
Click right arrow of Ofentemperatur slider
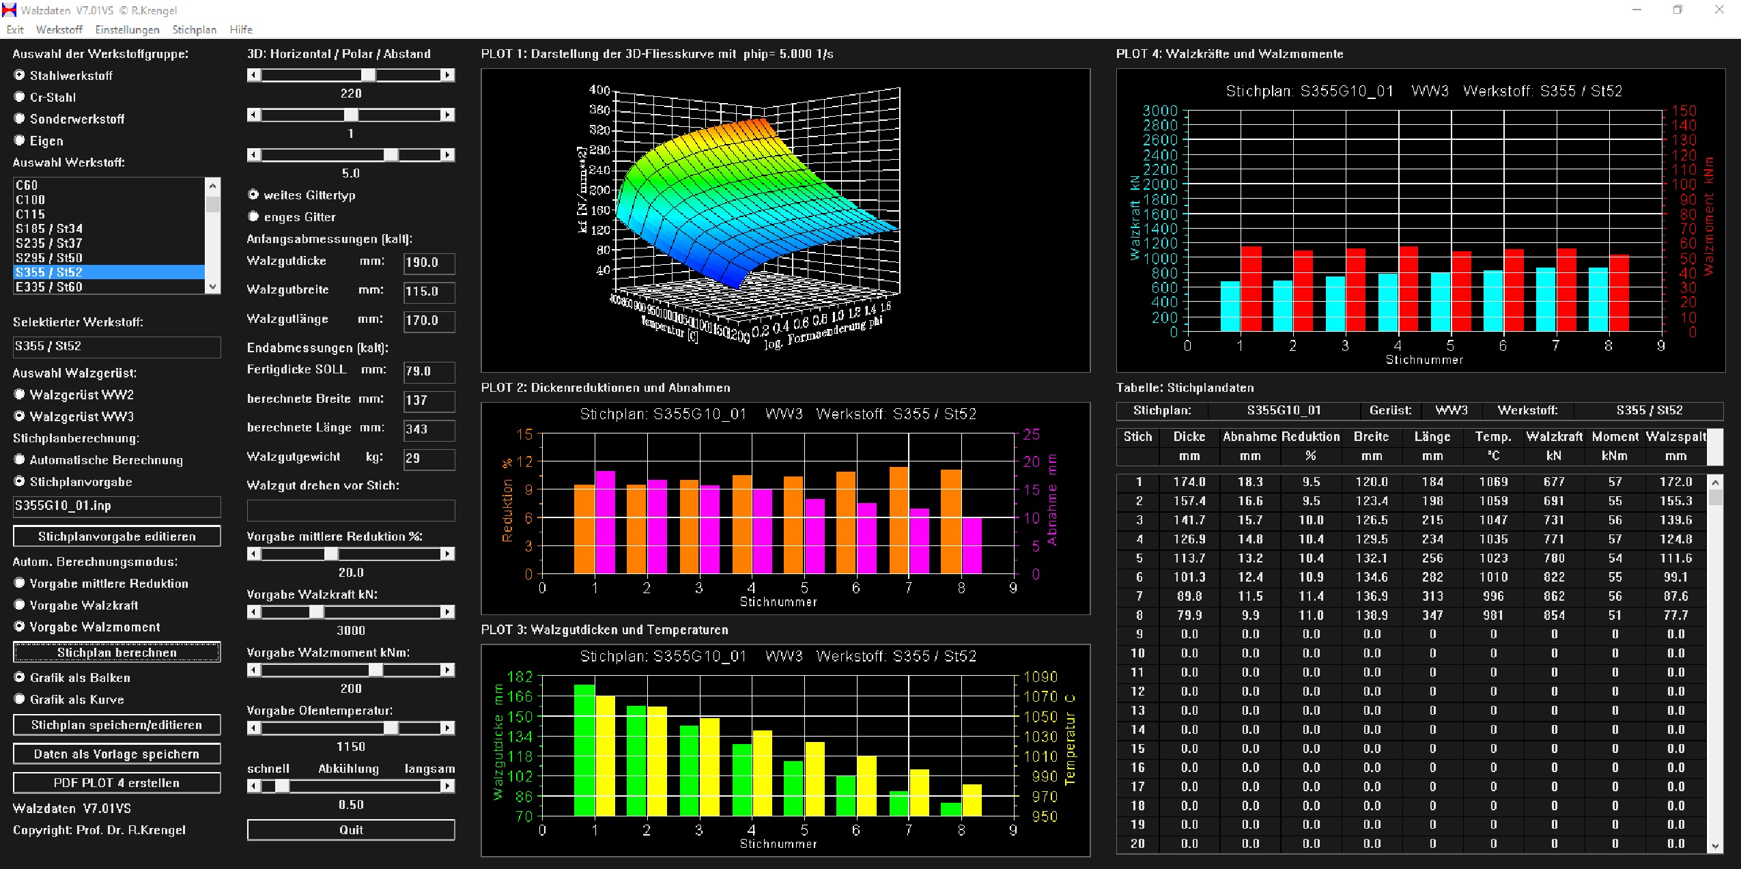pyautogui.click(x=447, y=728)
